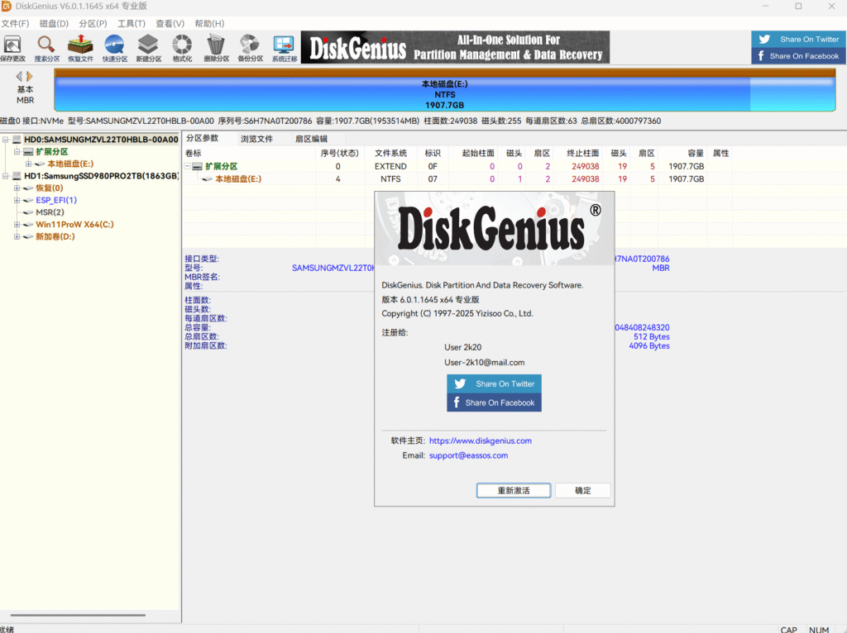Screen dimensions: 847x633
Task: Collapse the HD0 Samsung disk tree node
Action: (x=6, y=140)
